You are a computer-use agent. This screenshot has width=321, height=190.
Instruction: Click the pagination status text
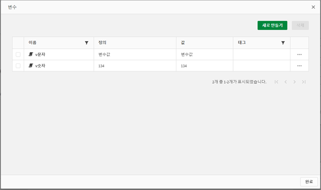click(x=239, y=82)
